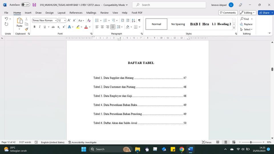This screenshot has height=154, width=274.
Task: Click the Format Painter brush icon
Action: (x=27, y=29)
